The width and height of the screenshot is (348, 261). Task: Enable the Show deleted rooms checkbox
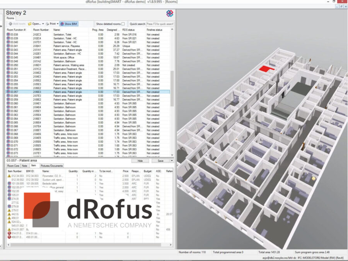pyautogui.click(x=123, y=24)
